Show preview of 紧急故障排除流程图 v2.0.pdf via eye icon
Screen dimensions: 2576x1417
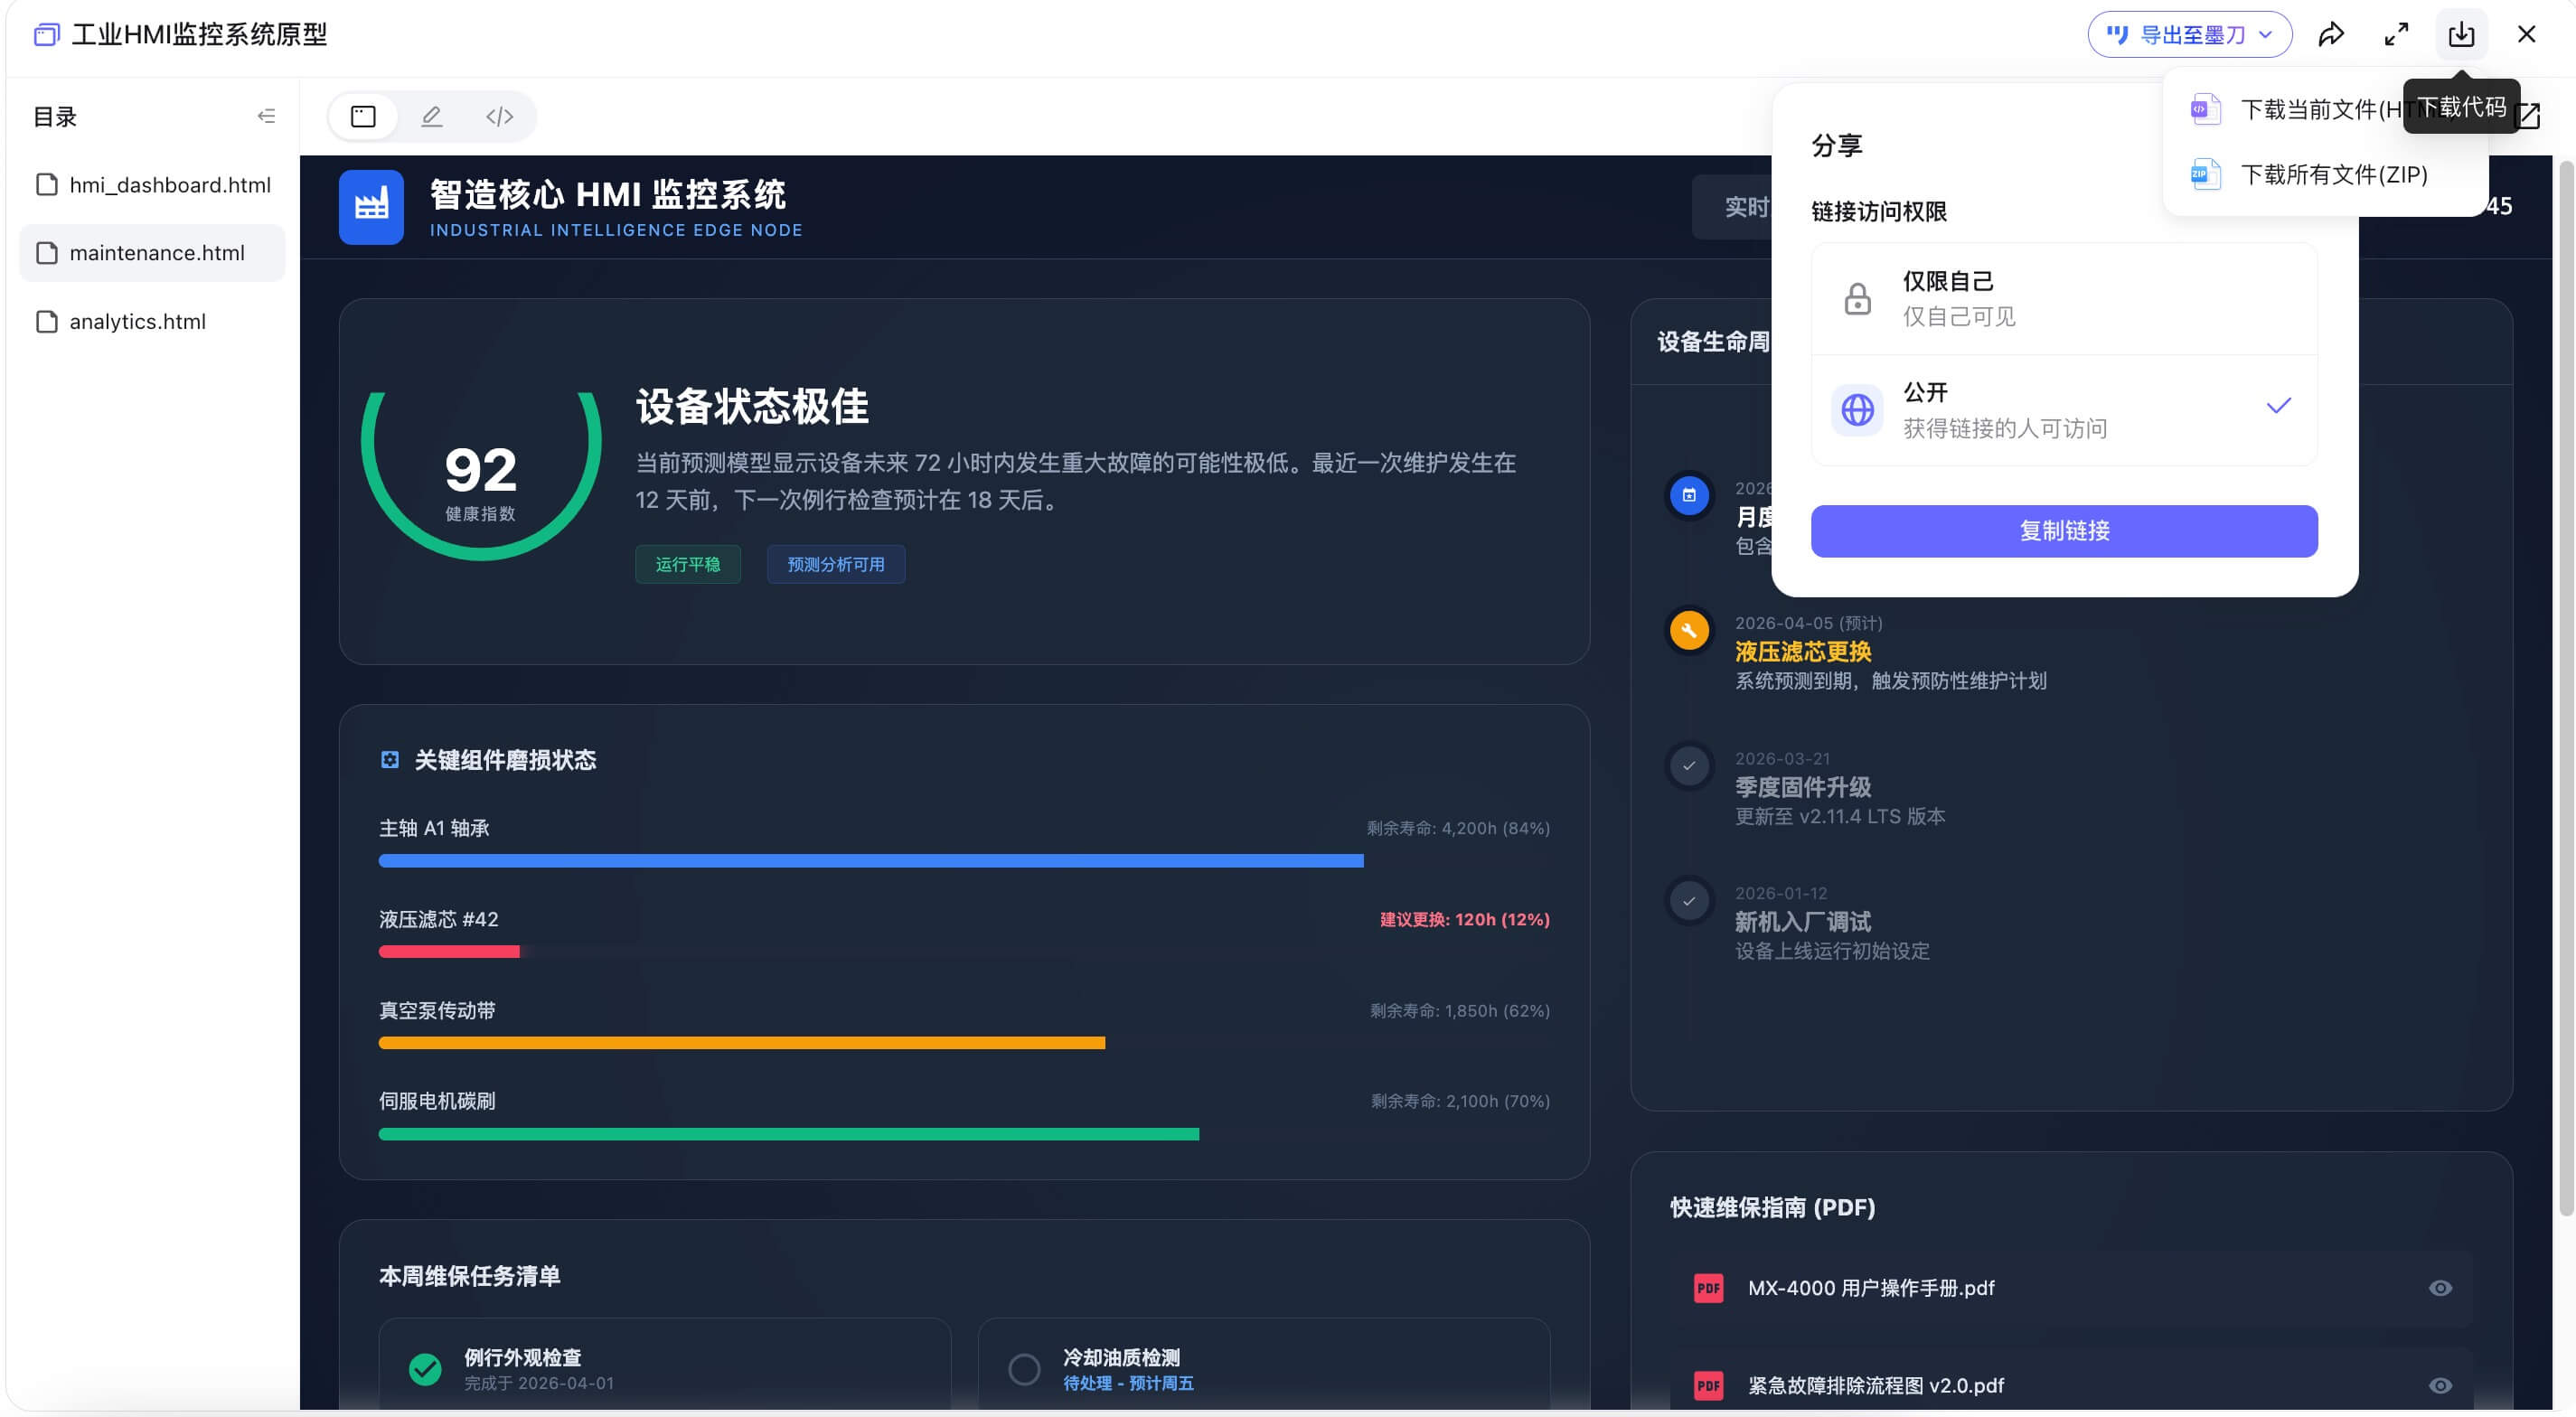(x=2442, y=1386)
